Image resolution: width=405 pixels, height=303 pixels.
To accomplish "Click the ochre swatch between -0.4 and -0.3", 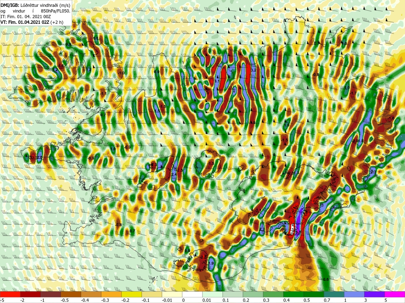I will (91, 295).
